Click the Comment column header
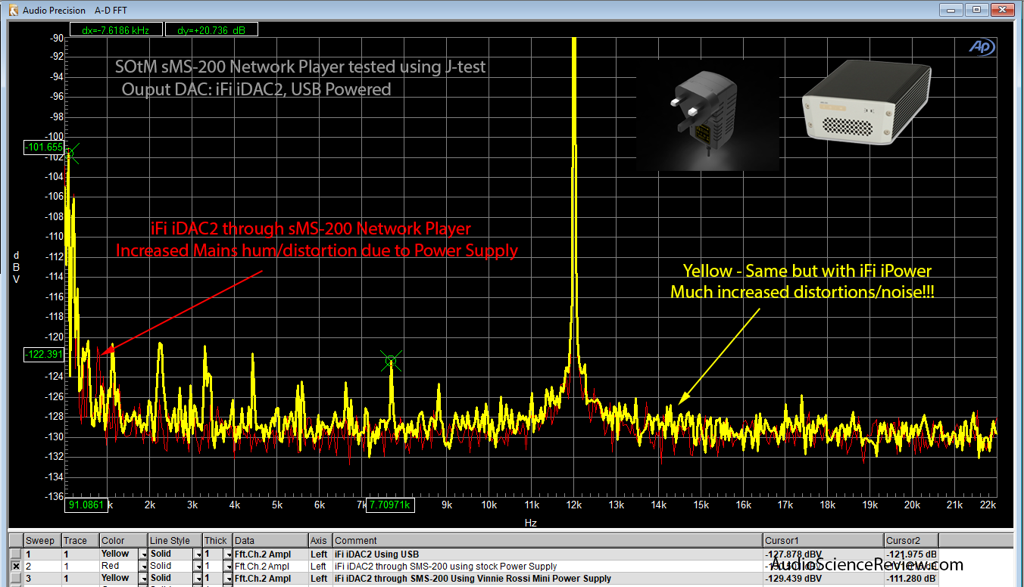 point(548,541)
